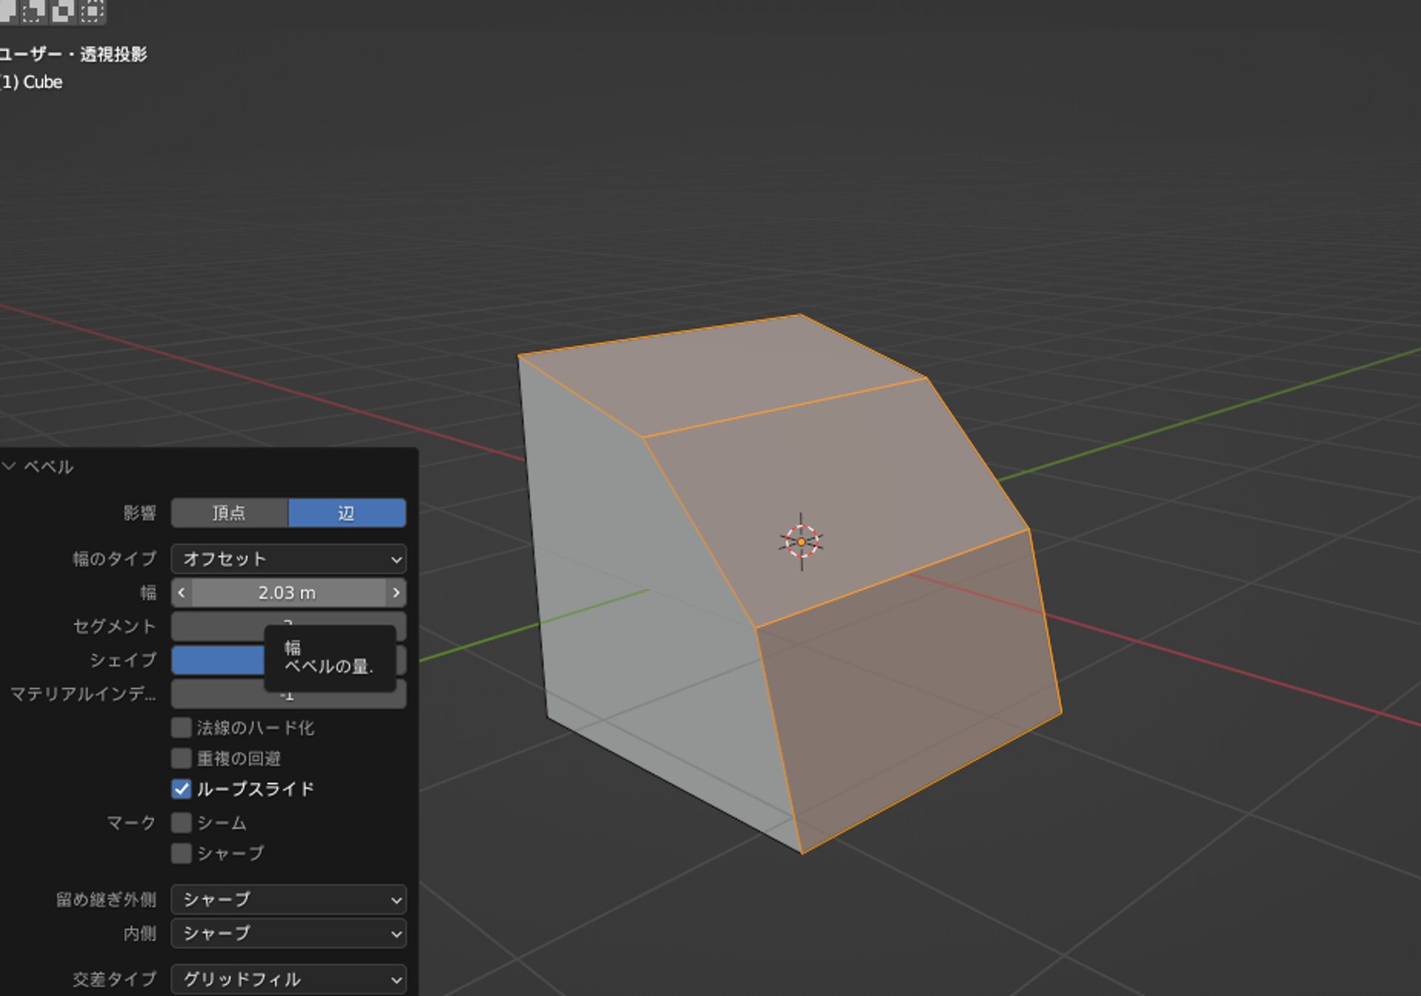The image size is (1421, 996).
Task: Open the 留め継ぎ外側 dropdown
Action: pyautogui.click(x=289, y=900)
